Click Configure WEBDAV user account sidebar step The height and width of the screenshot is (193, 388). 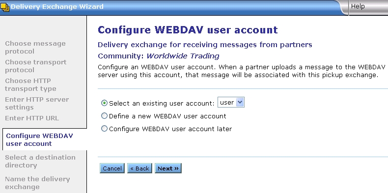(x=39, y=139)
